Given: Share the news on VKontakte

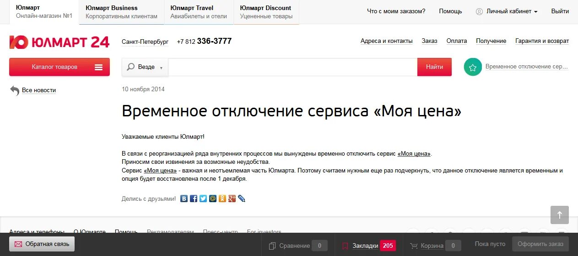Looking at the screenshot, I should coord(184,199).
